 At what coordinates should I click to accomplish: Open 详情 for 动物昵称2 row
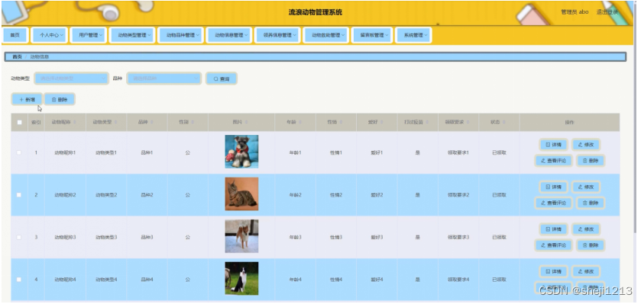pos(553,187)
